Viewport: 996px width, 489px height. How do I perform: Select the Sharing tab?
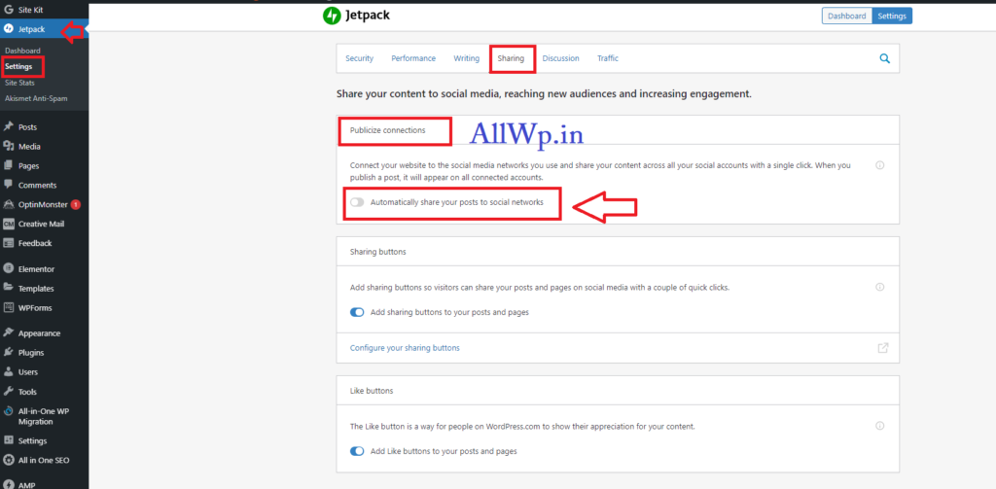(512, 58)
